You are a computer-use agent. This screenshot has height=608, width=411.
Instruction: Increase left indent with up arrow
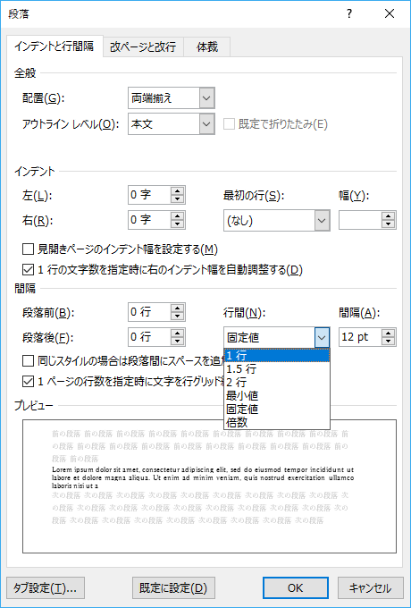pos(178,191)
